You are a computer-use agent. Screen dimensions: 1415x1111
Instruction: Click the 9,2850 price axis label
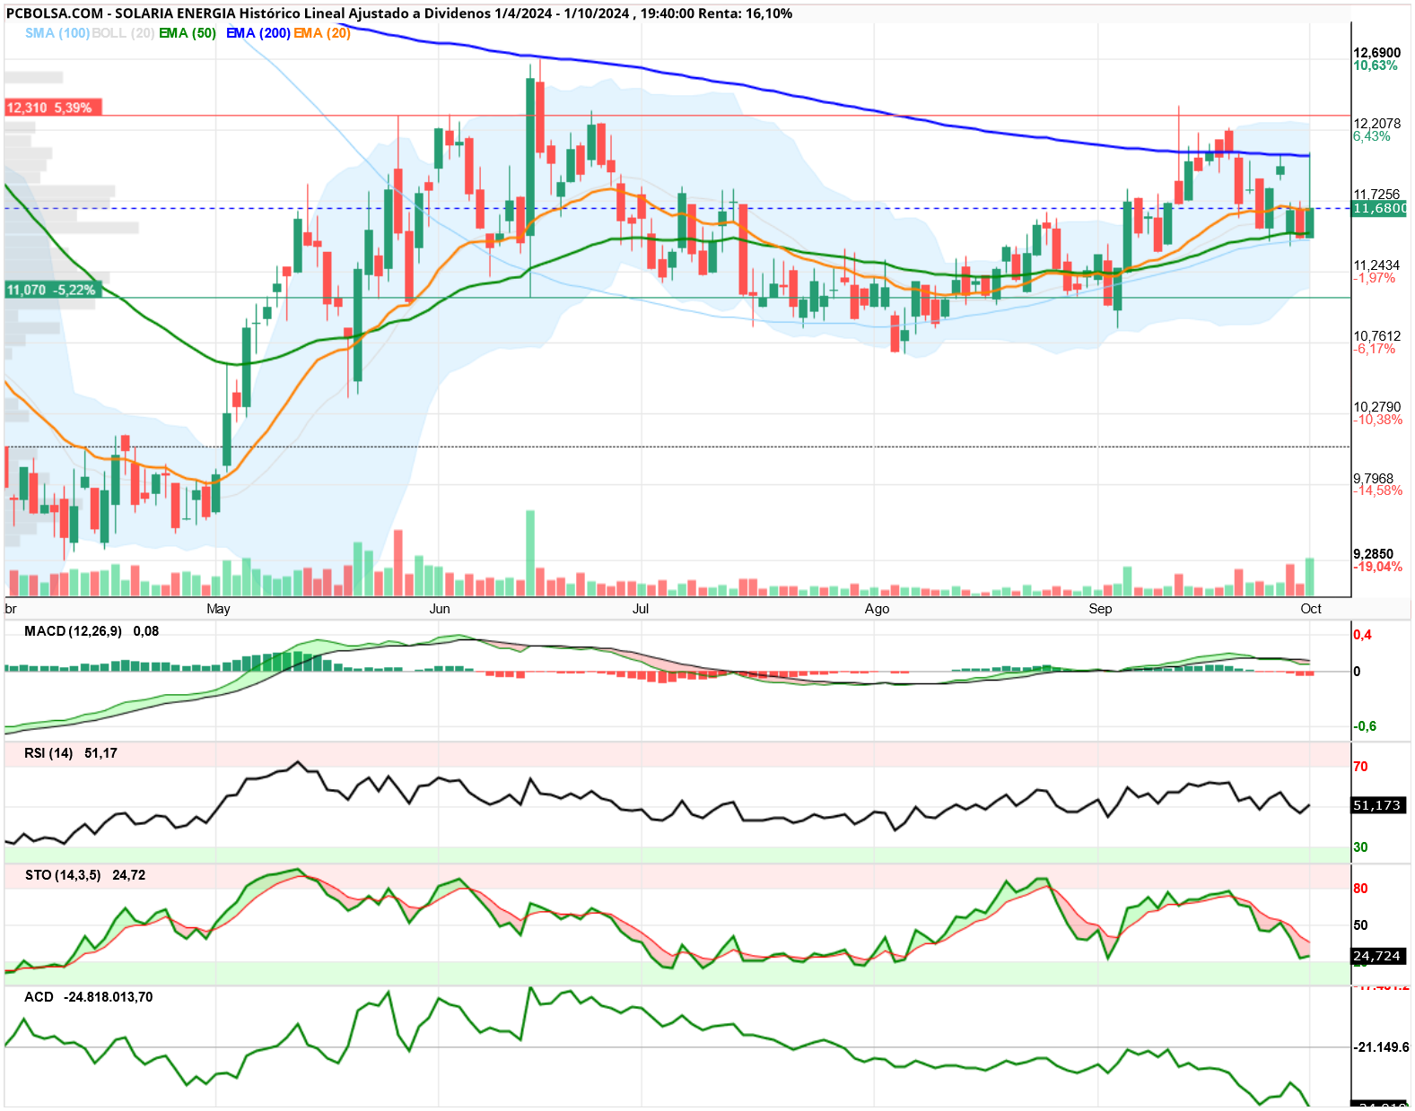coord(1373,554)
